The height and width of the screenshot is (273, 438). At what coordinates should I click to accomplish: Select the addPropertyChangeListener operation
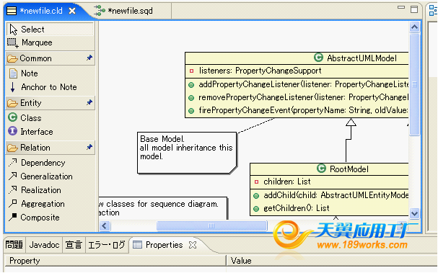(x=297, y=84)
